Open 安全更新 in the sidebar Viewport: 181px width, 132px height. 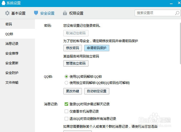click(x=17, y=63)
